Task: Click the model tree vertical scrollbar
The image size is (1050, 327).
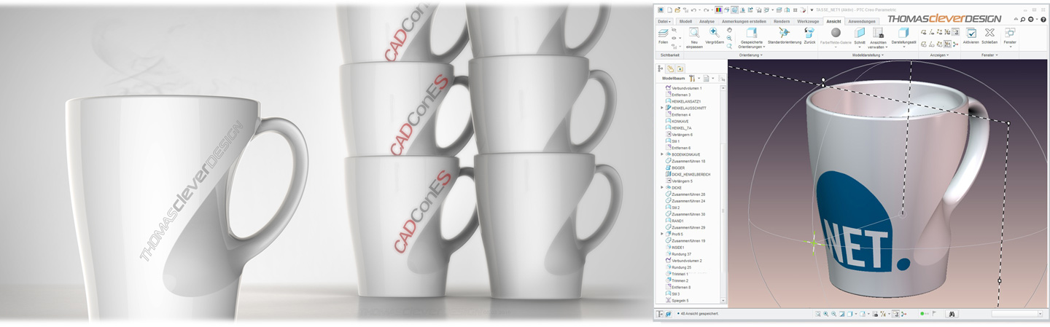Action: coord(723,194)
